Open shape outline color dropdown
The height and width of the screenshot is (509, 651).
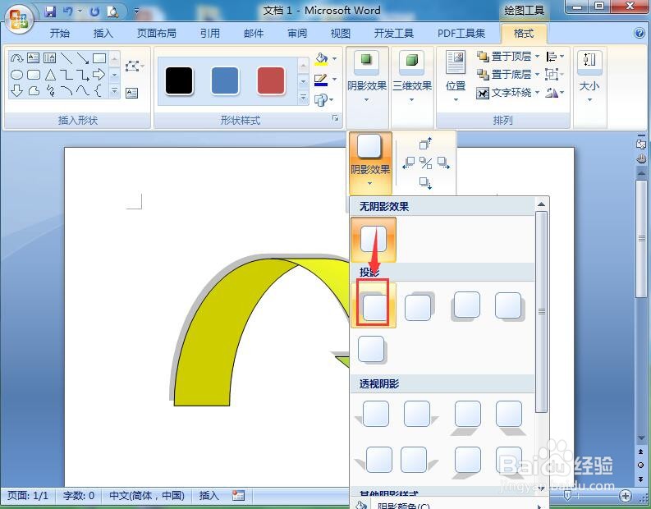pyautogui.click(x=335, y=79)
